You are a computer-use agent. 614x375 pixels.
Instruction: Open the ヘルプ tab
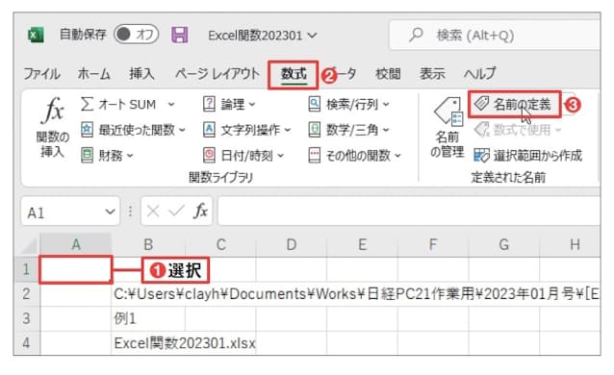tap(479, 74)
